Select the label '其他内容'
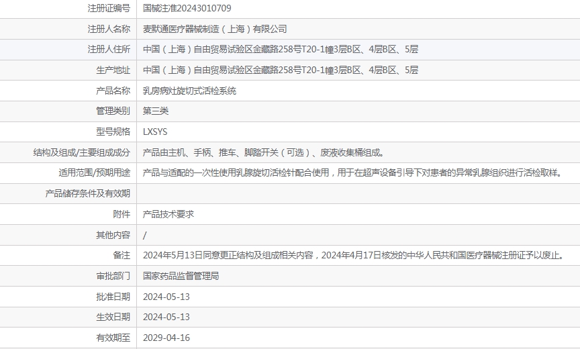The height and width of the screenshot is (349, 580). 113,235
